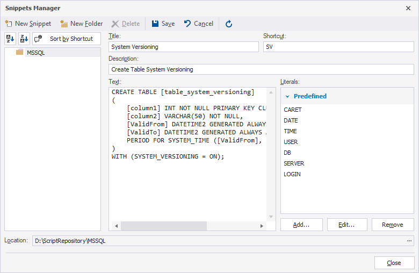
Task: Close the Snippets Manager window
Action: tap(408, 8)
